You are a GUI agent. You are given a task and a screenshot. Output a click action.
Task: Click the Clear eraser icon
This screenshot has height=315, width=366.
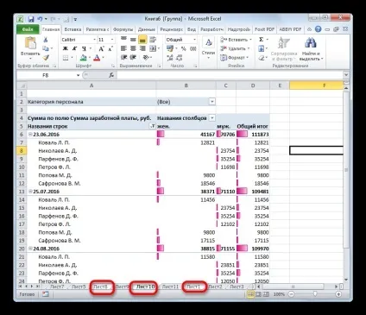(x=262, y=58)
